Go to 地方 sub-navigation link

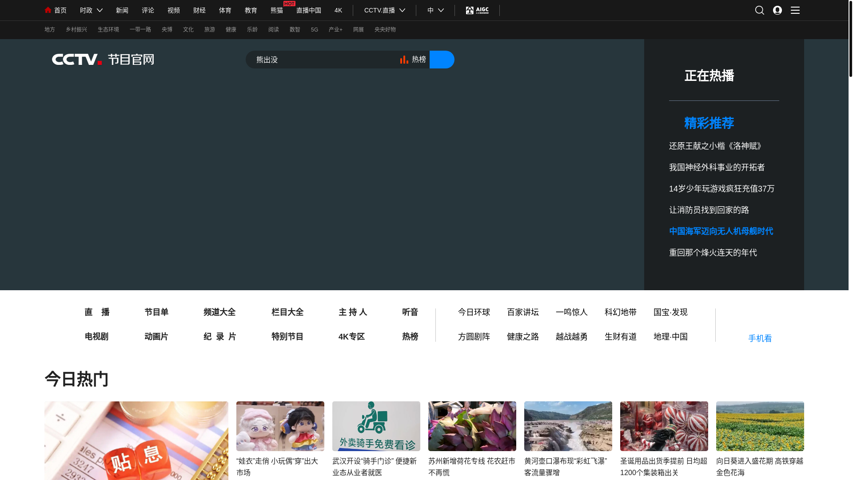tap(50, 29)
